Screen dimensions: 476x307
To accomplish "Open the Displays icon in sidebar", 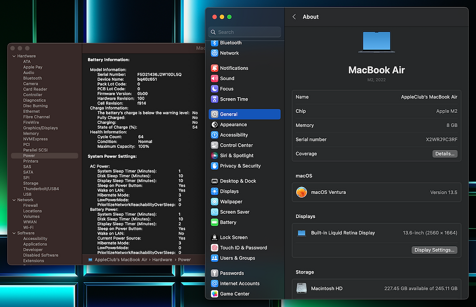I will [x=215, y=191].
